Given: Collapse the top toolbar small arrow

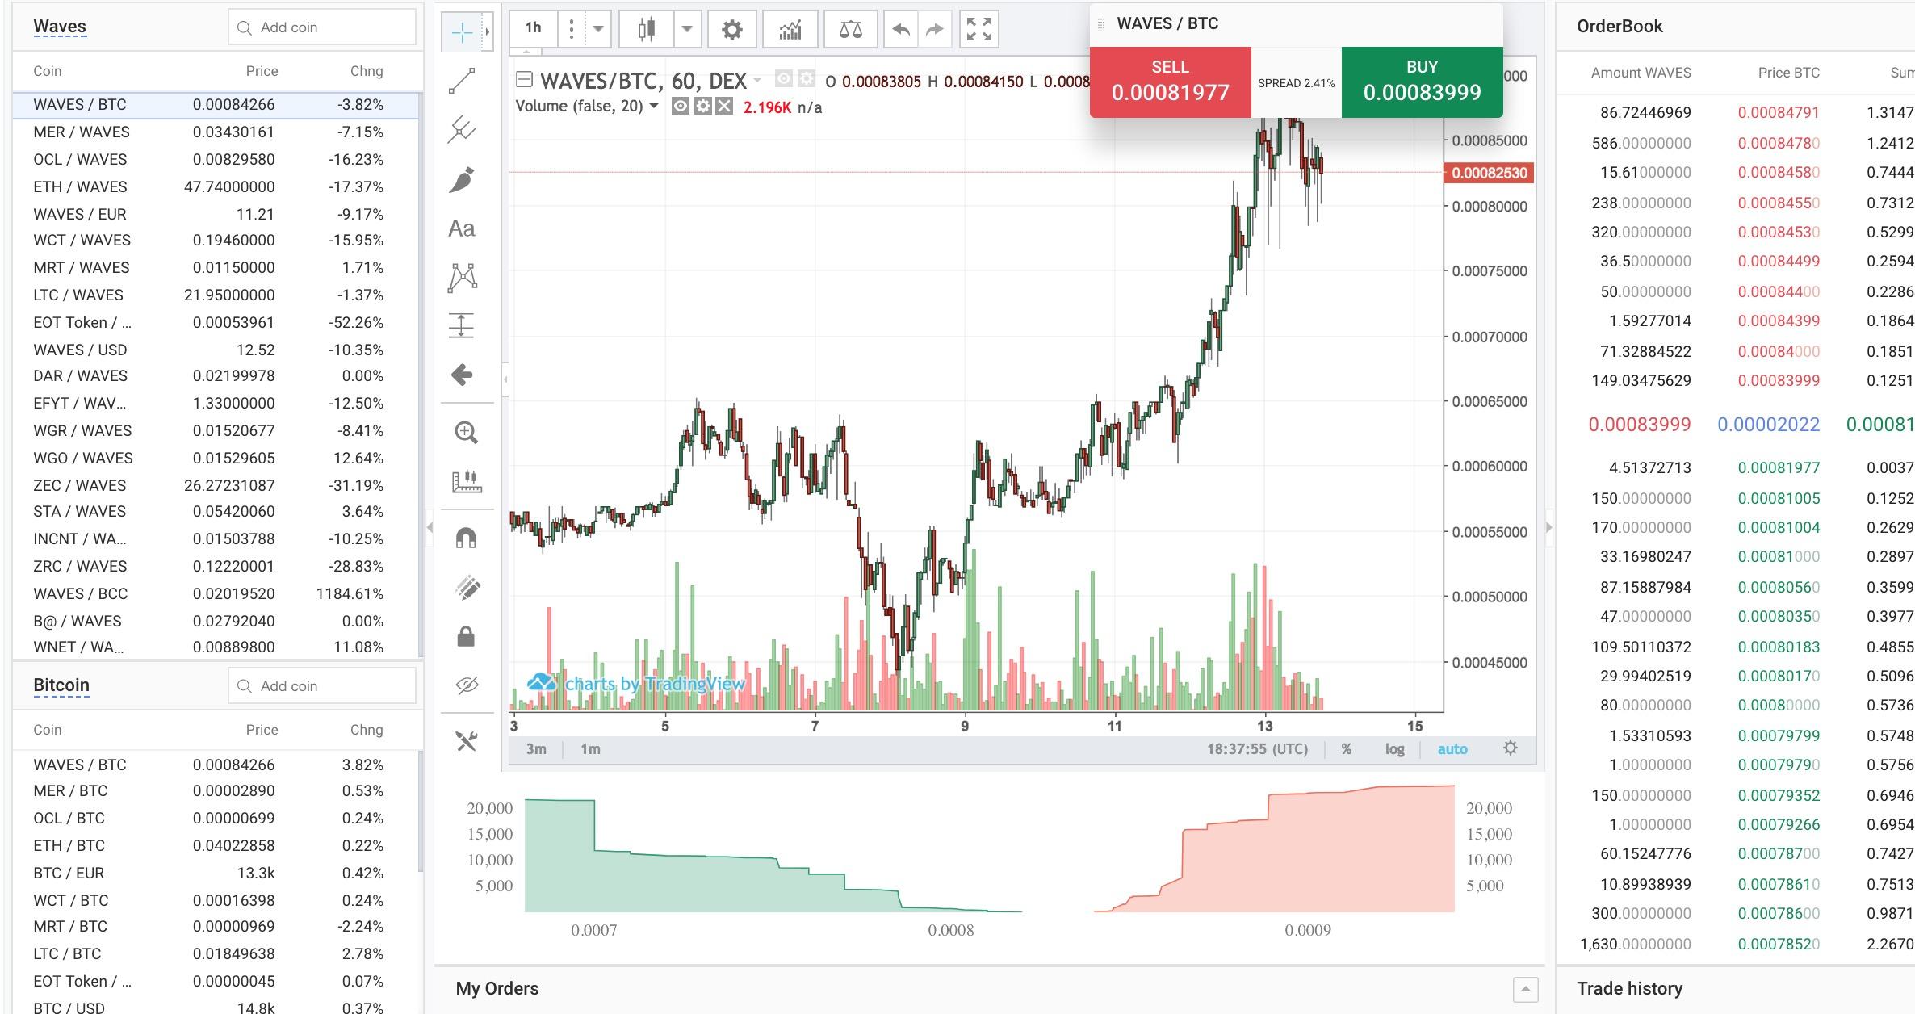Looking at the screenshot, I should (526, 52).
